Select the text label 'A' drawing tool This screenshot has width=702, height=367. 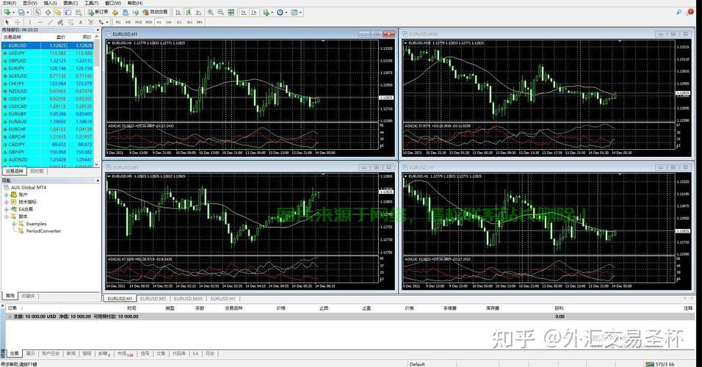(x=80, y=22)
